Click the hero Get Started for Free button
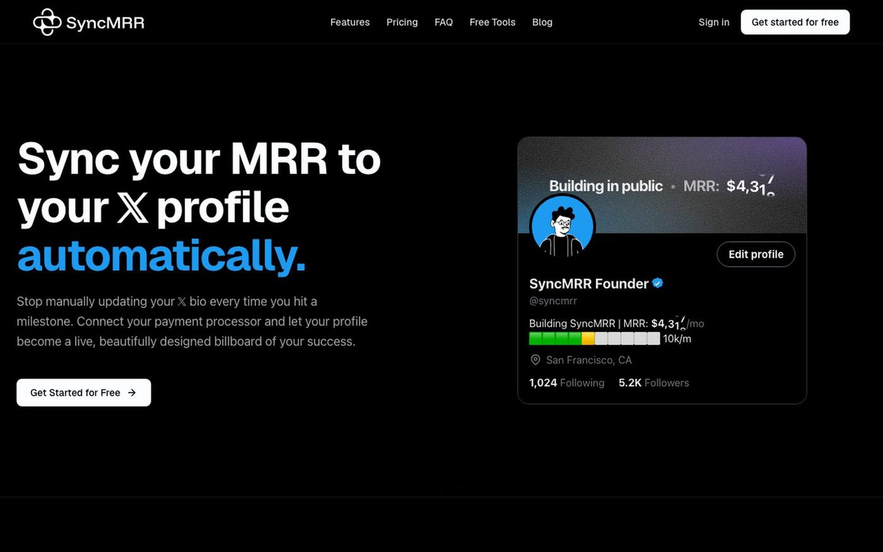 [x=84, y=392]
